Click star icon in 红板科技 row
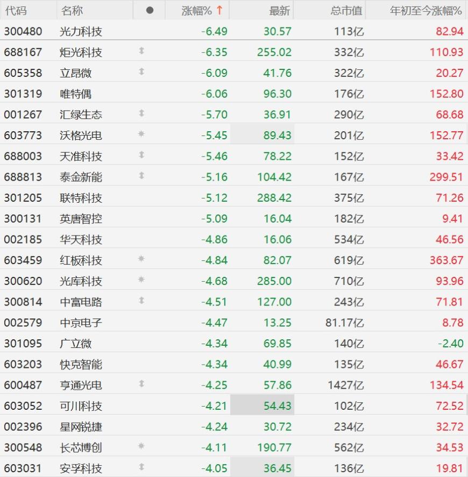The height and width of the screenshot is (477, 468). pos(141,259)
